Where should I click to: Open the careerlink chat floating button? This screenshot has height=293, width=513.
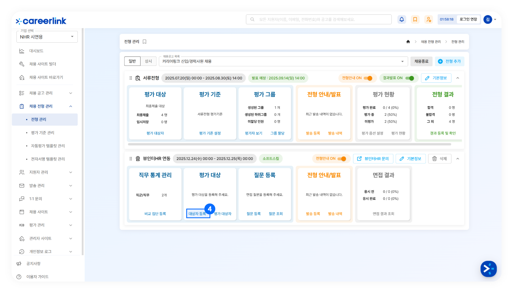[488, 269]
